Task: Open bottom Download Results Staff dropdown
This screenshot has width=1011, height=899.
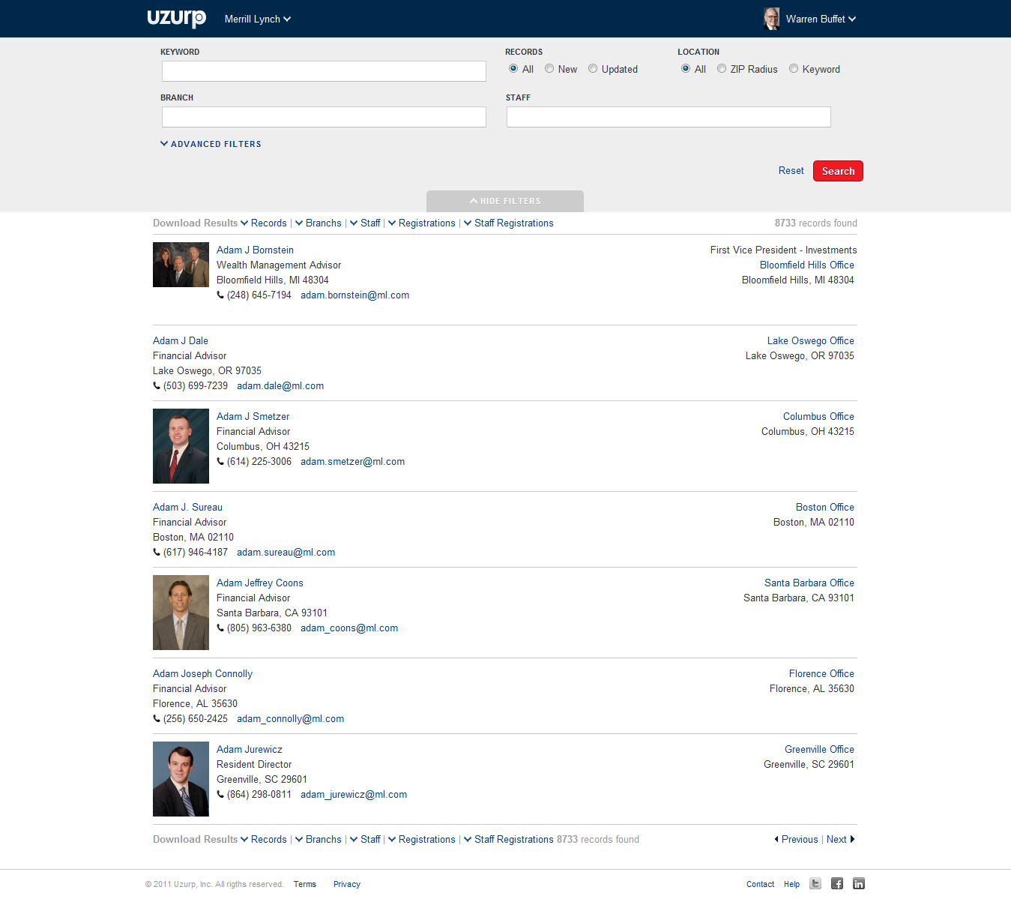Action: coord(365,840)
